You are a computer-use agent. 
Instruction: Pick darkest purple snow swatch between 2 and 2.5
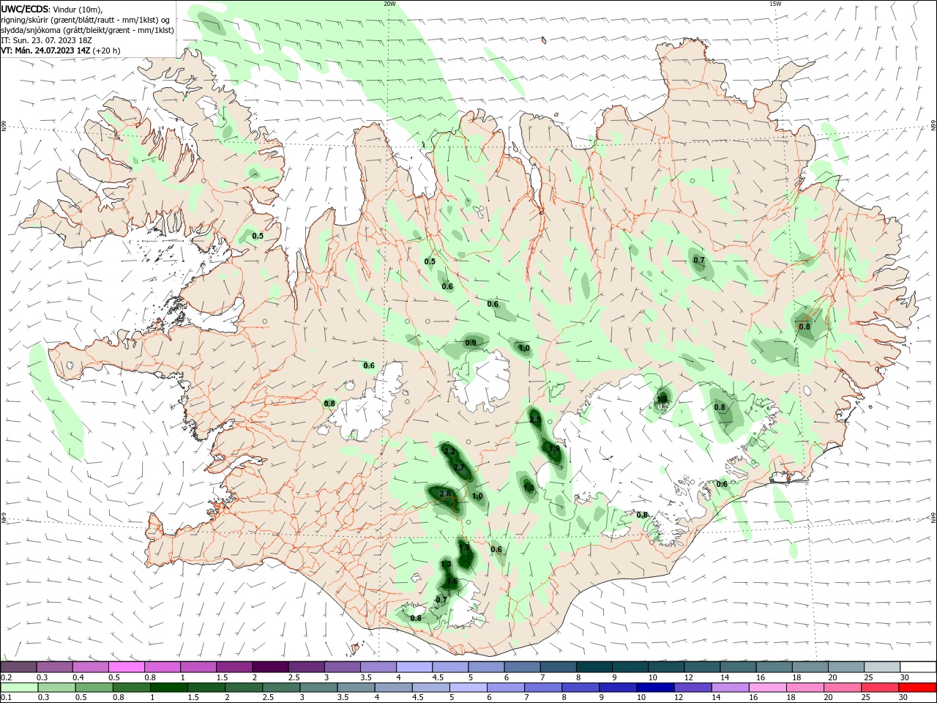(x=269, y=666)
